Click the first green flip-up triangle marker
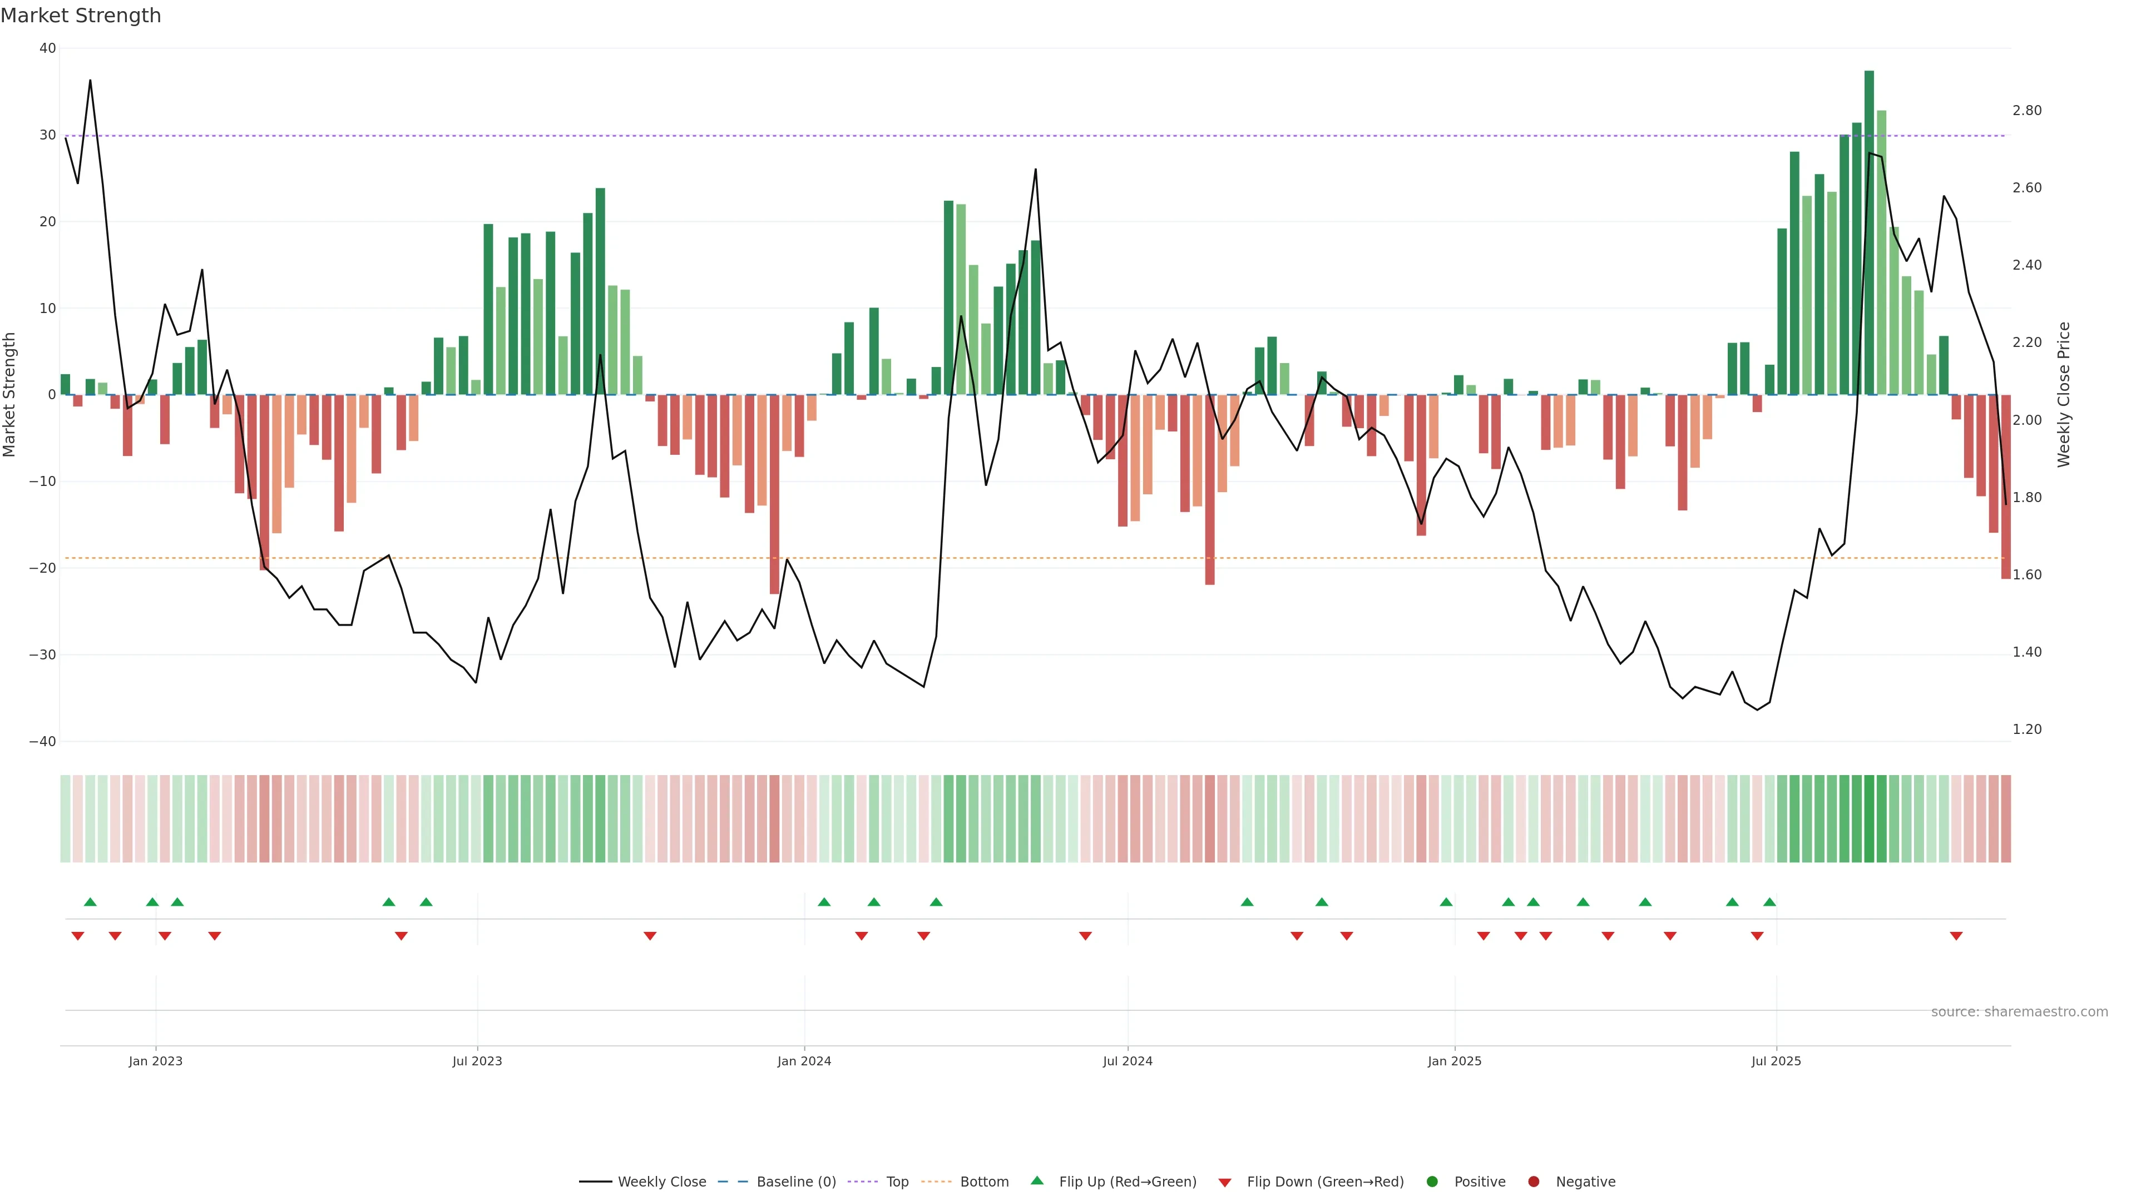Viewport: 2136px width, 1201px height. 90,902
